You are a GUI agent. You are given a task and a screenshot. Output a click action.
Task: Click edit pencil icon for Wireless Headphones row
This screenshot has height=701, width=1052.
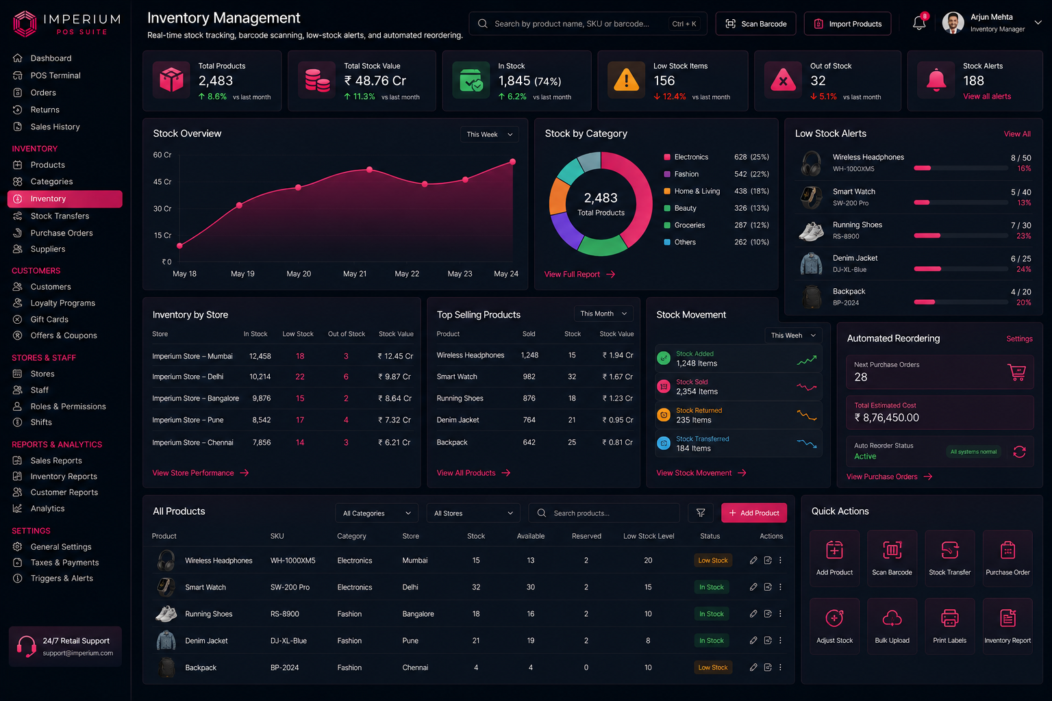(753, 560)
